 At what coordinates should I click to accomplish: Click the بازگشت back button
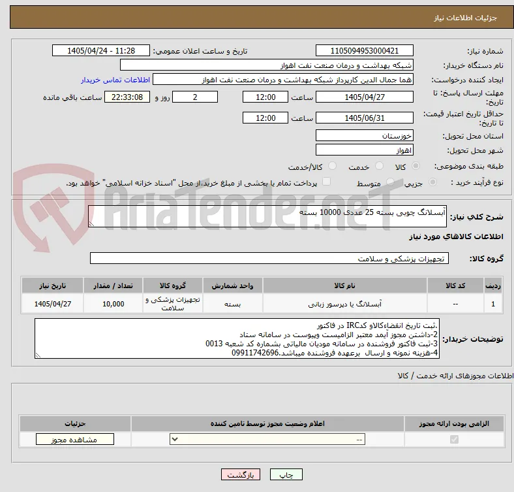(x=241, y=474)
